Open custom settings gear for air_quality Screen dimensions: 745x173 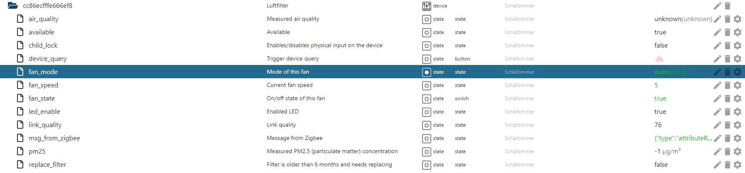point(738,19)
